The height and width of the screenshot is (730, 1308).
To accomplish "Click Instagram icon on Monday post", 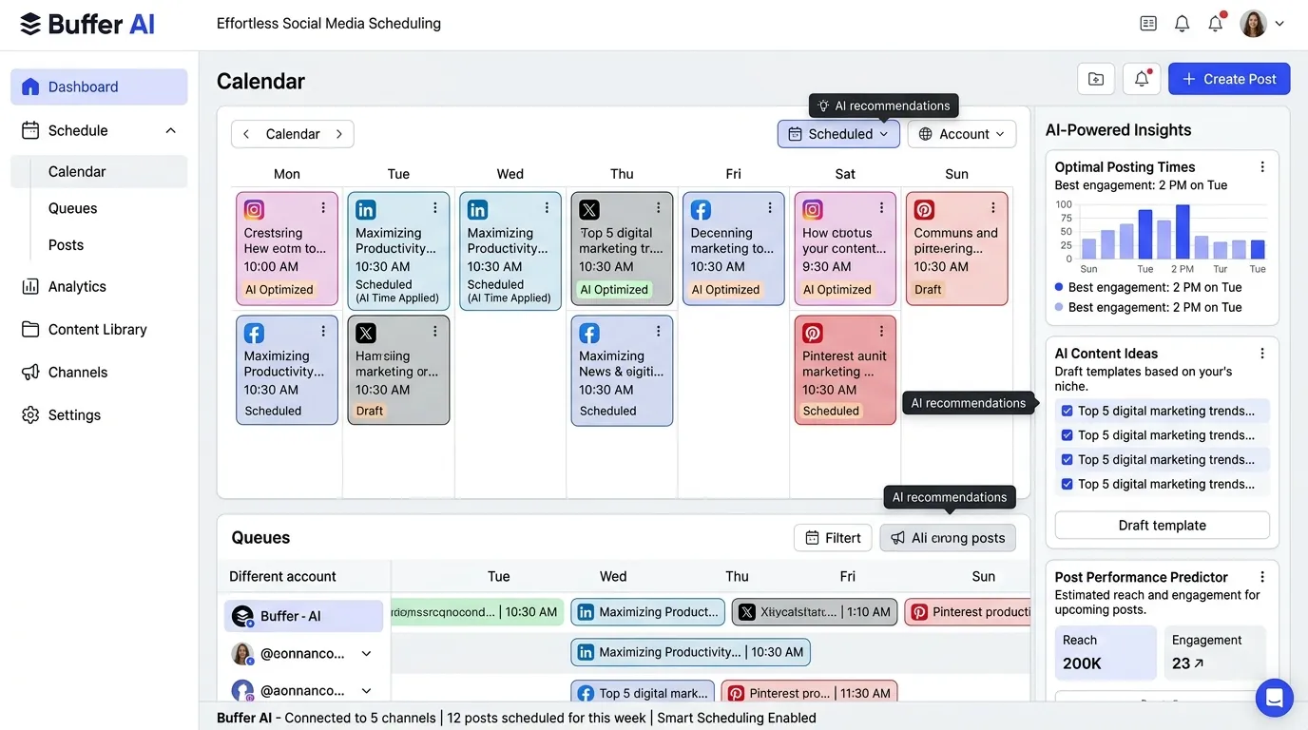I will point(254,210).
